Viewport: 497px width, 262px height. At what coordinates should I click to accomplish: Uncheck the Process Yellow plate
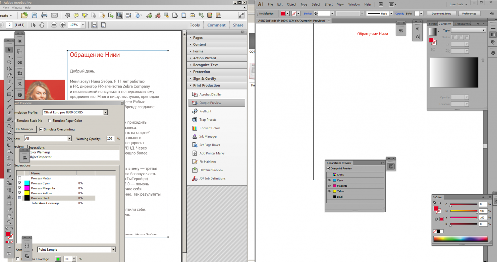pos(20,193)
